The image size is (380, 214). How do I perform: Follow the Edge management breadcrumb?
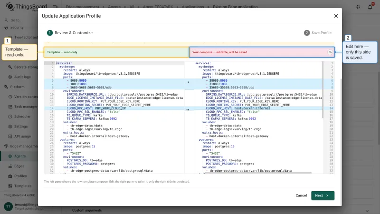click(x=82, y=7)
